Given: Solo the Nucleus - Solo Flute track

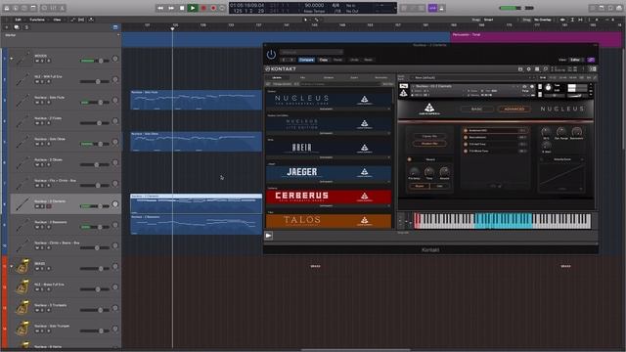Looking at the screenshot, I should (x=42, y=103).
